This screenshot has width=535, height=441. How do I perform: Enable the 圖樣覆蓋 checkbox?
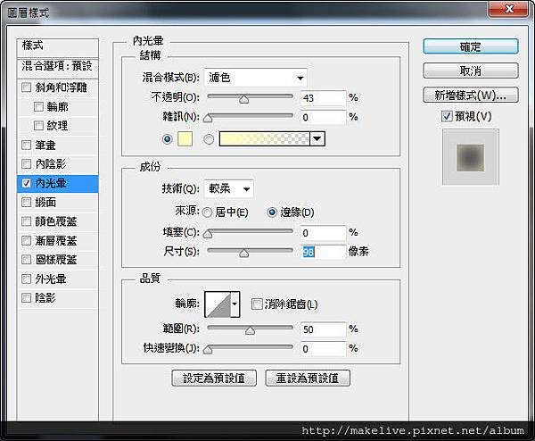coord(26,260)
